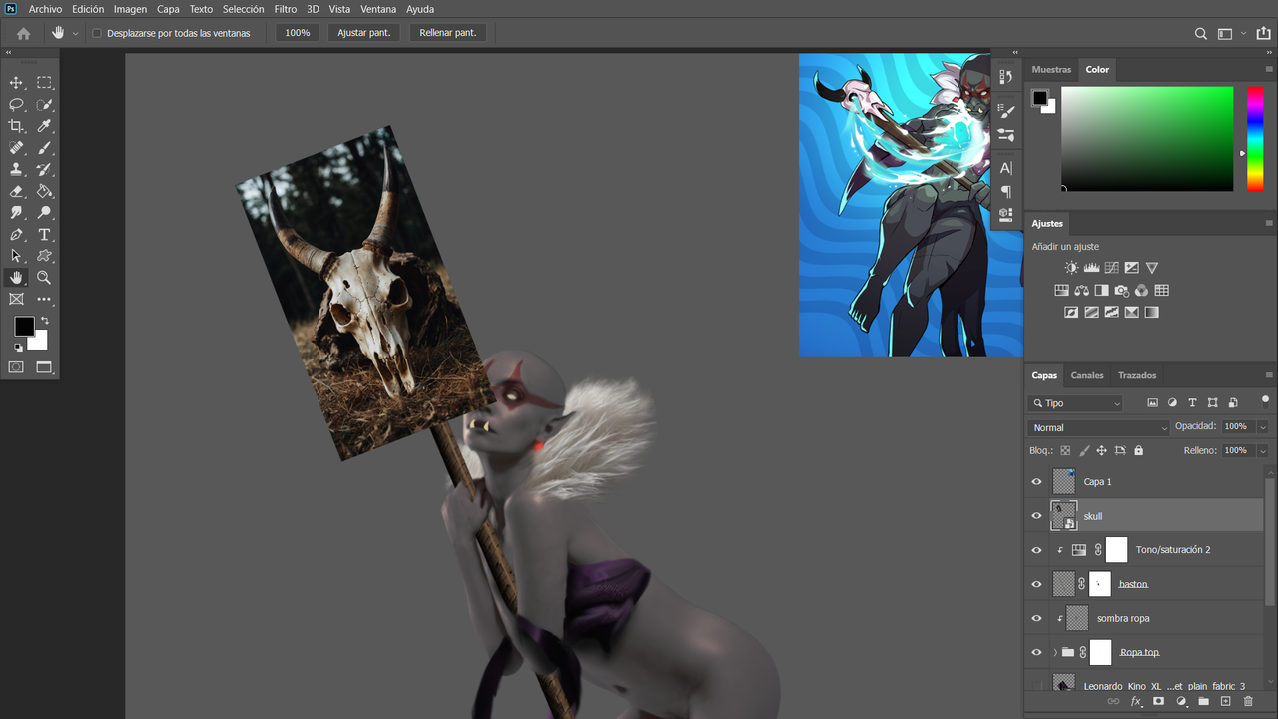Click the 100% zoom button

[x=298, y=33]
